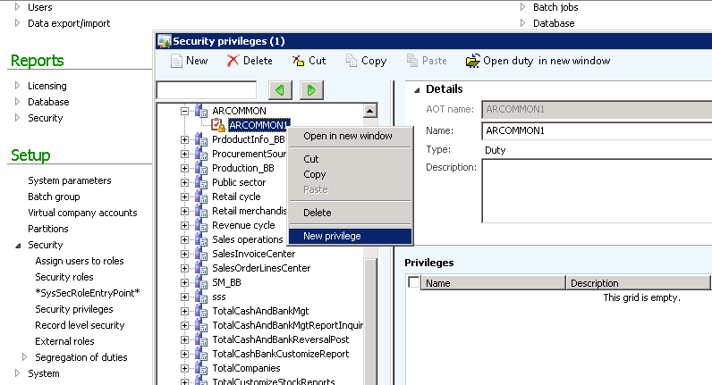This screenshot has width=712, height=385.
Task: Choose Open in new window from context menu
Action: (348, 136)
